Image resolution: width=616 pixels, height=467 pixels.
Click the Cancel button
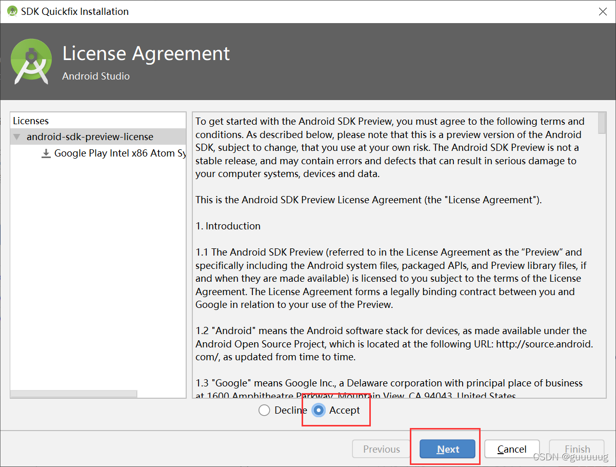pos(512,449)
